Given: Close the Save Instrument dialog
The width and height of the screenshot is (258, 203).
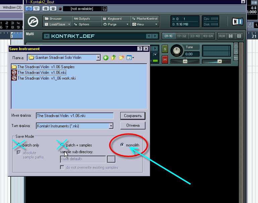Looking at the screenshot, I should 146,48.
